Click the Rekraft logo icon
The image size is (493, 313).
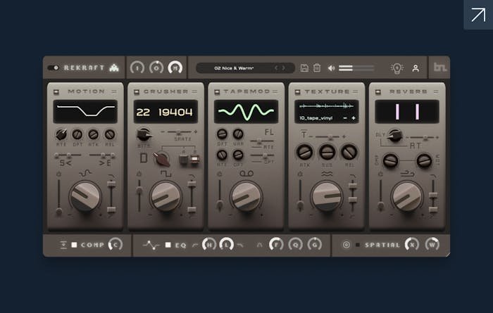click(x=115, y=68)
